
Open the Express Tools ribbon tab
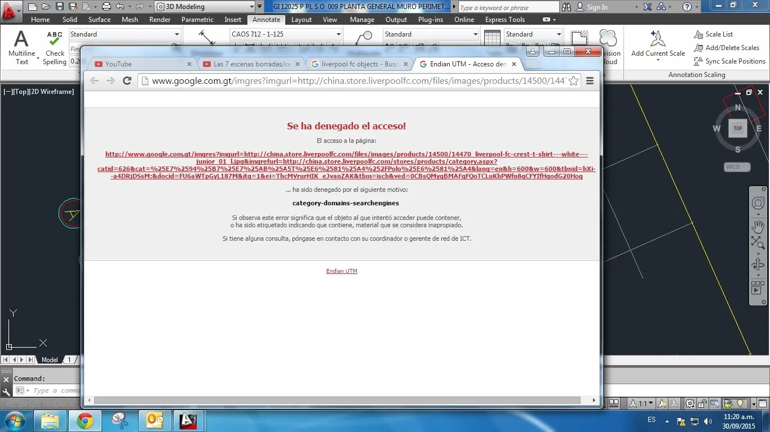tap(505, 20)
